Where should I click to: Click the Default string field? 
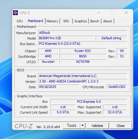(111, 38)
